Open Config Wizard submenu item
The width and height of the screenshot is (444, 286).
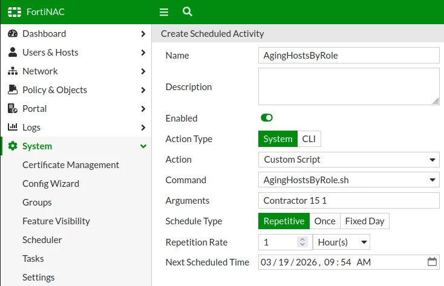click(x=51, y=183)
